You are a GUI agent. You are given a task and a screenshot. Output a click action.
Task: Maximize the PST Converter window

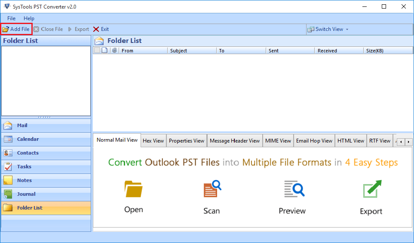[384, 6]
